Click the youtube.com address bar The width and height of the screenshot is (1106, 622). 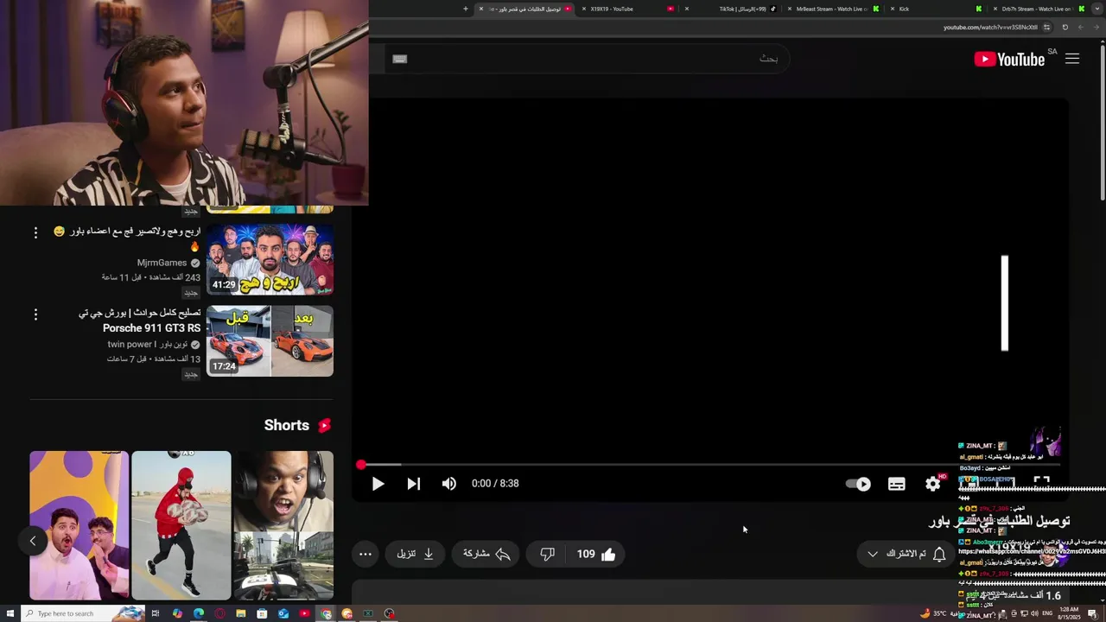[990, 27]
